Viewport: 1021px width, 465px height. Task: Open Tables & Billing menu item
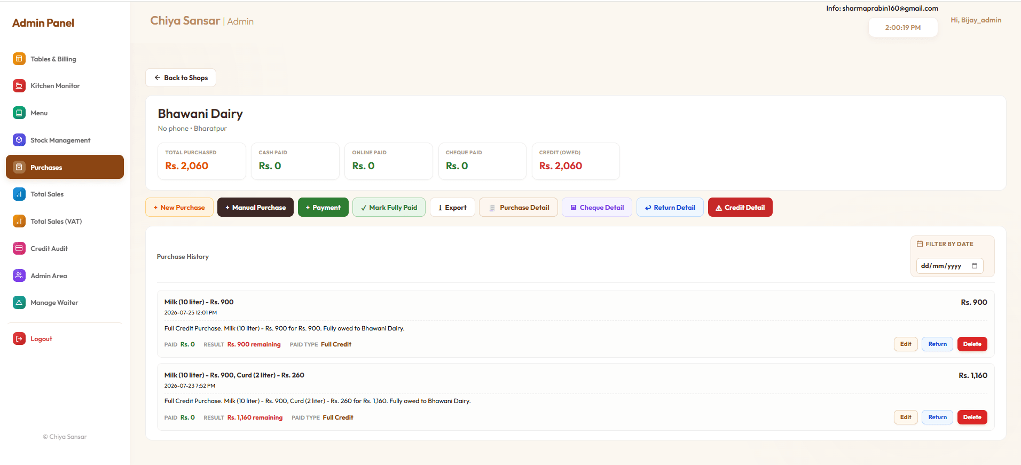point(65,59)
